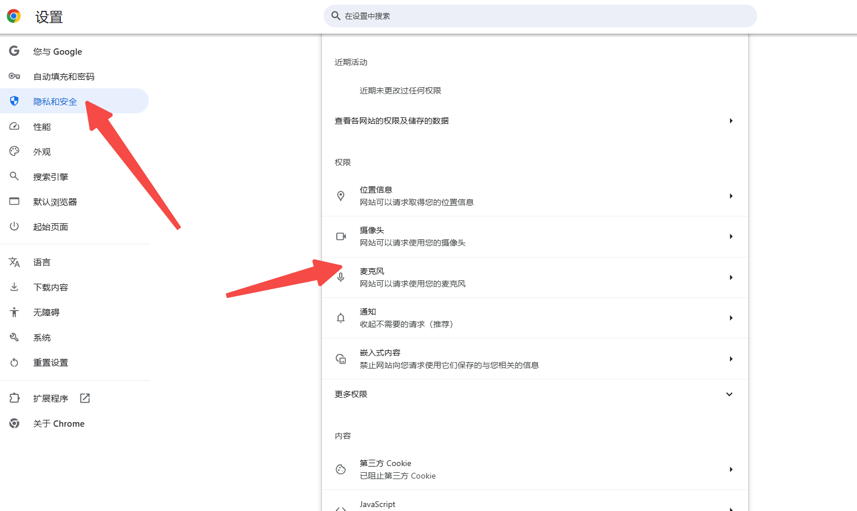Viewport: 857px width, 511px height.
Task: Open 默认浏览器 settings section
Action: coord(74,202)
